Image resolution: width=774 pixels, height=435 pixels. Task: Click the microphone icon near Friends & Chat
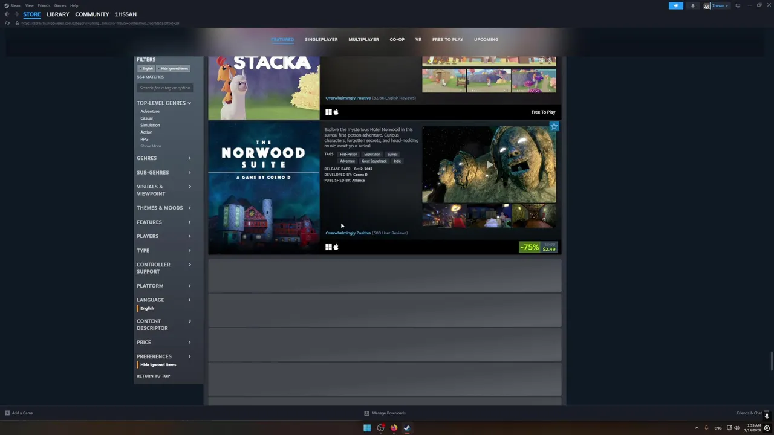[x=767, y=416]
